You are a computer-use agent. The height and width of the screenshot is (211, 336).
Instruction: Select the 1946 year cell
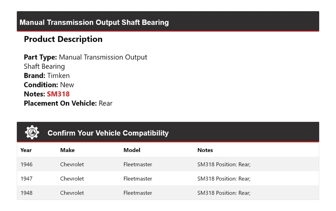(26, 165)
